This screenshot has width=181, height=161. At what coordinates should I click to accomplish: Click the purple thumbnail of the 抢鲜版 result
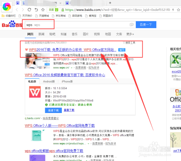(37, 158)
